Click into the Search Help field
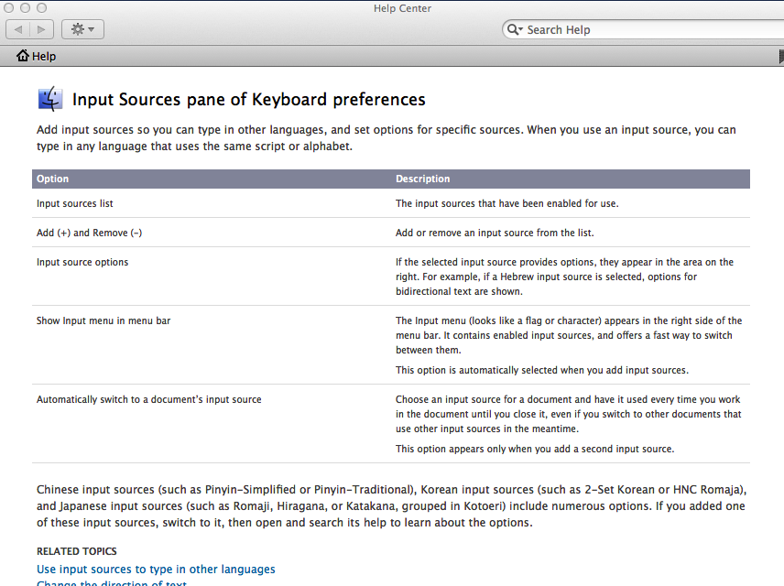784x586 pixels. (x=641, y=29)
